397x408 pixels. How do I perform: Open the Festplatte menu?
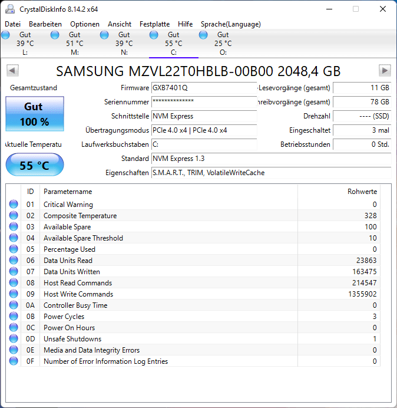click(x=154, y=24)
